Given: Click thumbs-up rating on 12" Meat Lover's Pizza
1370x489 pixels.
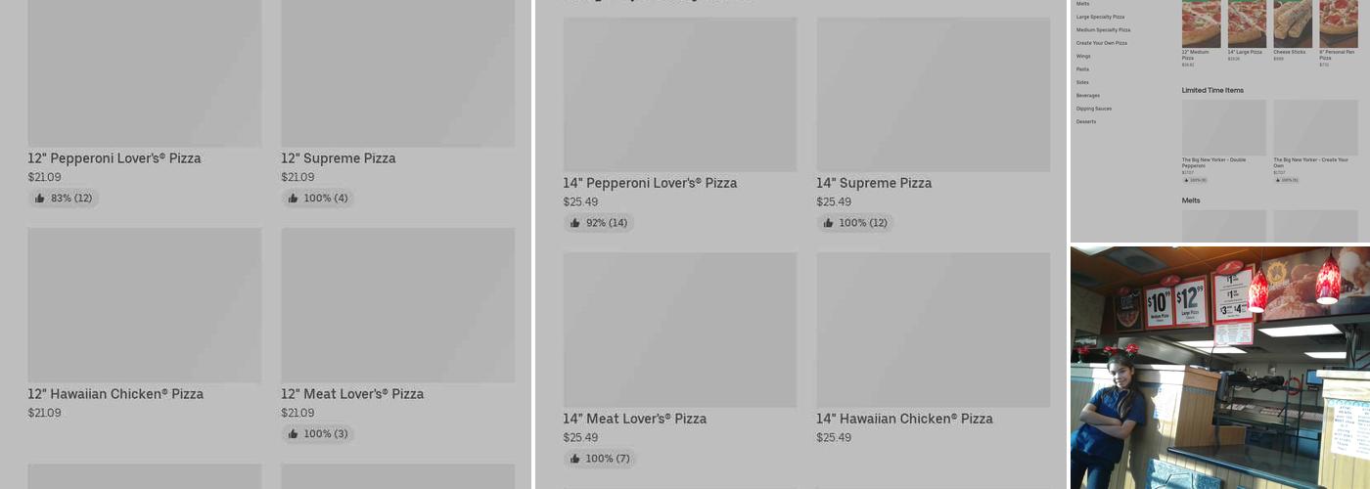Looking at the screenshot, I should 318,434.
